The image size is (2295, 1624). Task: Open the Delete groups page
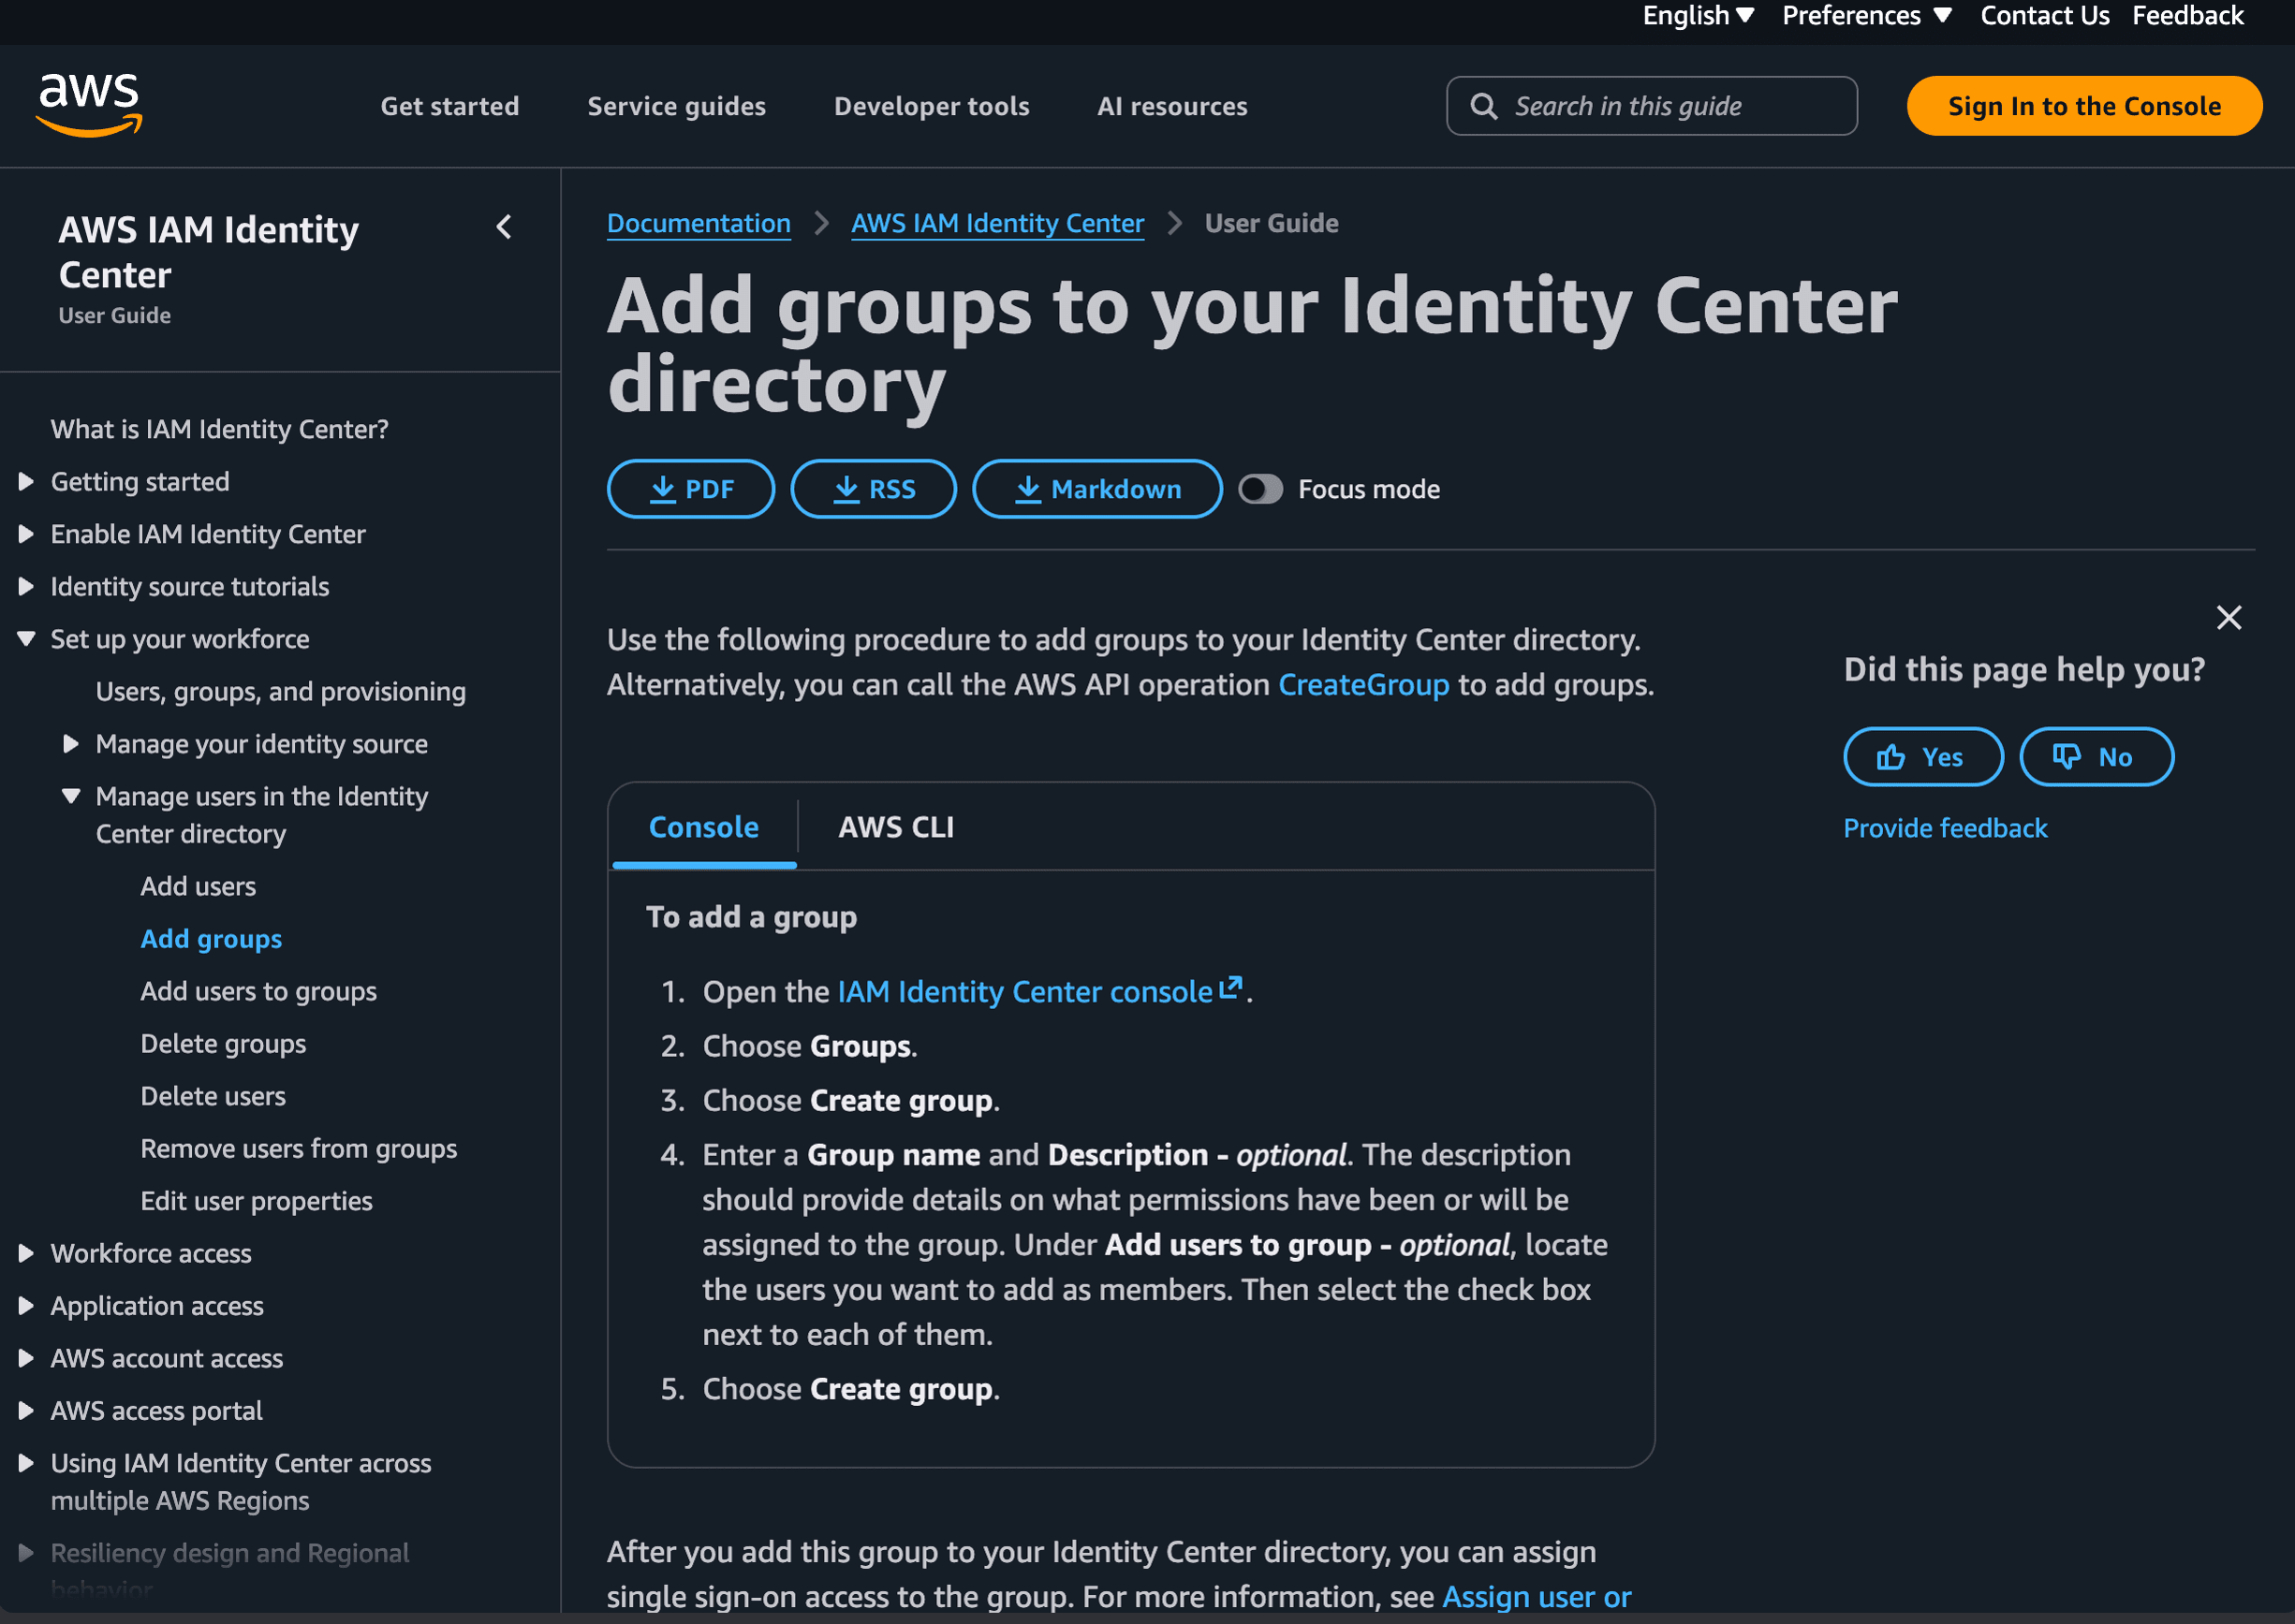[223, 1044]
